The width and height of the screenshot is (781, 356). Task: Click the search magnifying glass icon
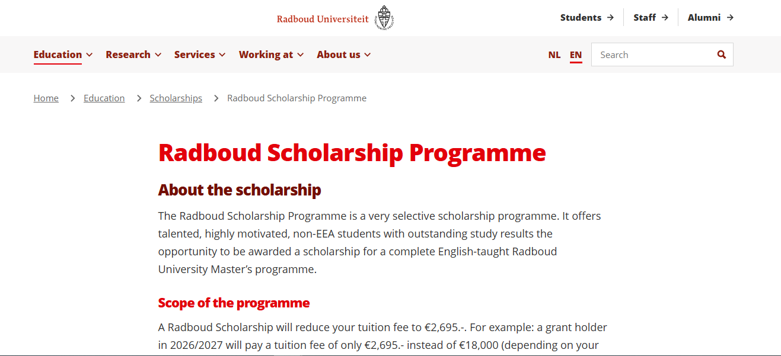(721, 54)
